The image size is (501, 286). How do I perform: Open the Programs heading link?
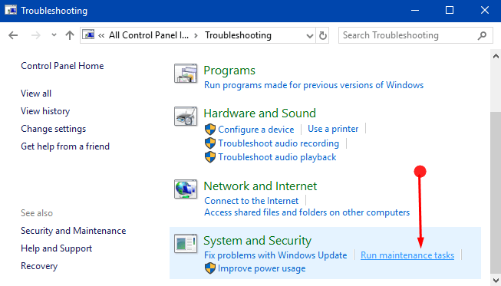(229, 71)
